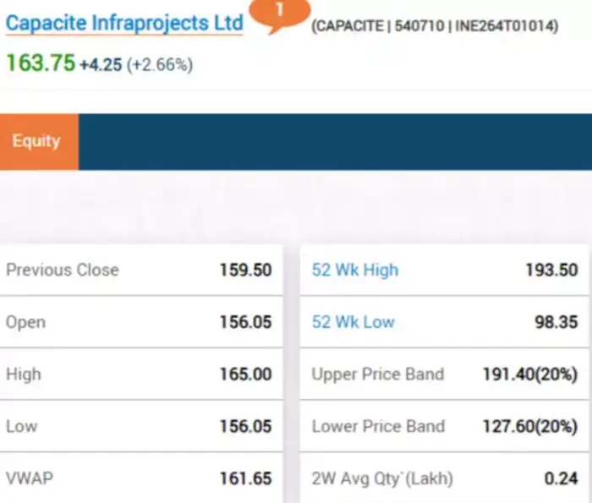Click the price change +4.25 (+2.66%)
Screen dimensions: 592x503
click(136, 64)
